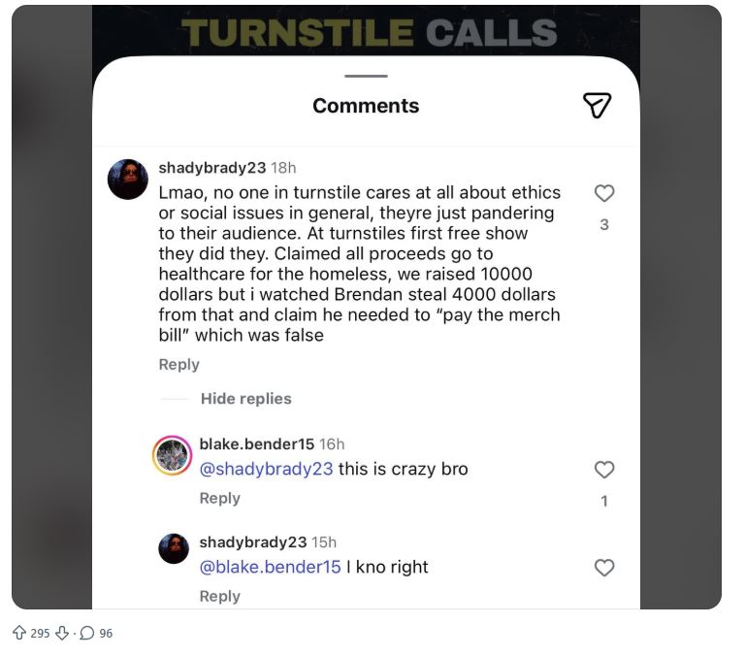Open the @shadybrady23 mention link
Image resolution: width=745 pixels, height=657 pixels.
[x=266, y=469]
